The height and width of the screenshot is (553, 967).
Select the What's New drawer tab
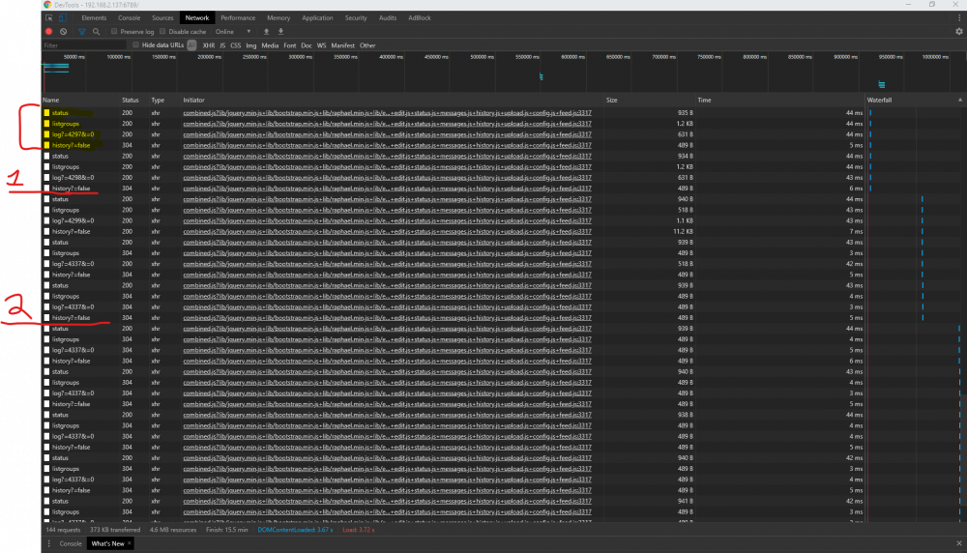tap(108, 543)
